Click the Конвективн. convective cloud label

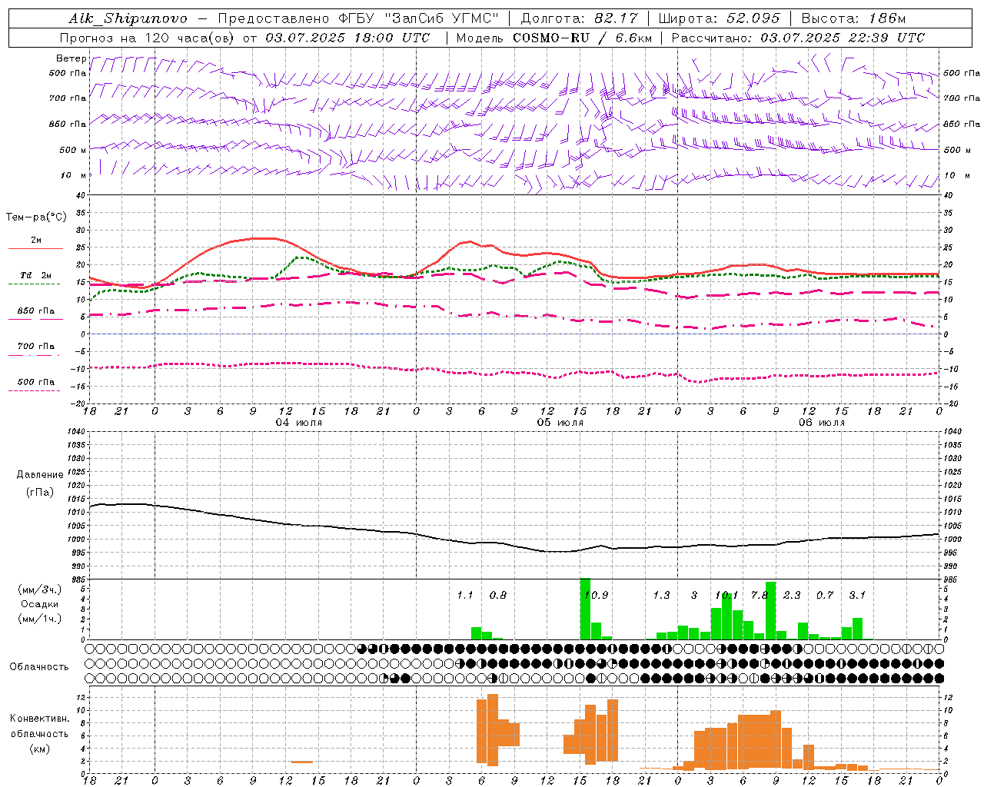pos(39,719)
